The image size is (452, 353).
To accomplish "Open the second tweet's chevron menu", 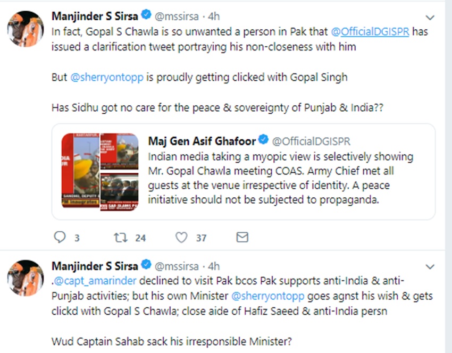I will point(430,266).
